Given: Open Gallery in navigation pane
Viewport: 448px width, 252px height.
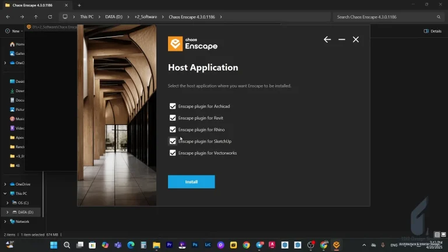Looking at the screenshot, I should point(17,54).
